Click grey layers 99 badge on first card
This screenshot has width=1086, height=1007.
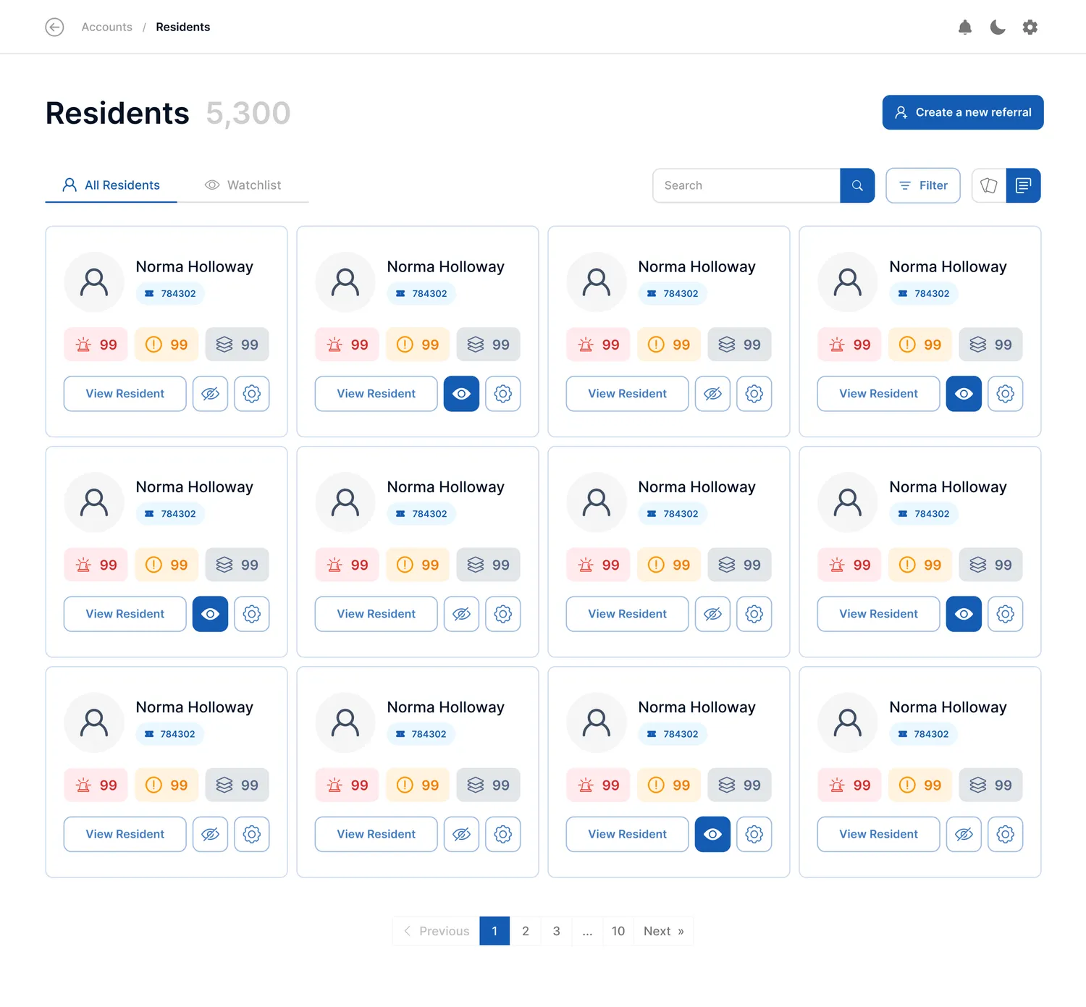[x=237, y=345]
